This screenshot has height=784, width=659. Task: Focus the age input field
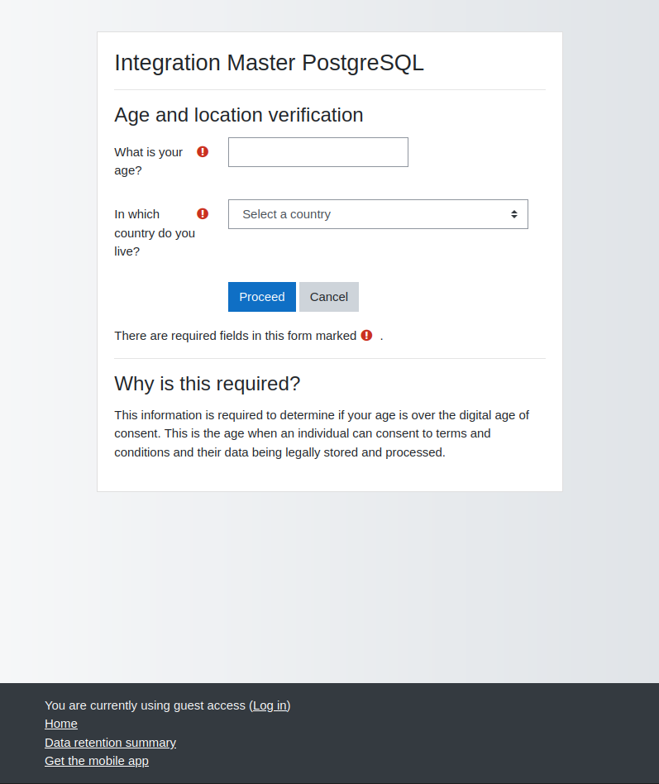point(318,152)
